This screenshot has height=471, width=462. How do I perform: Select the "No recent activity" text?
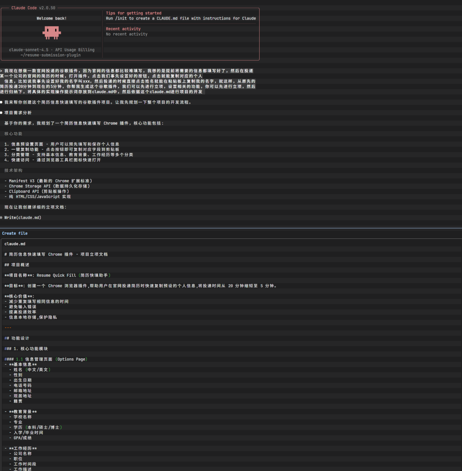127,34
